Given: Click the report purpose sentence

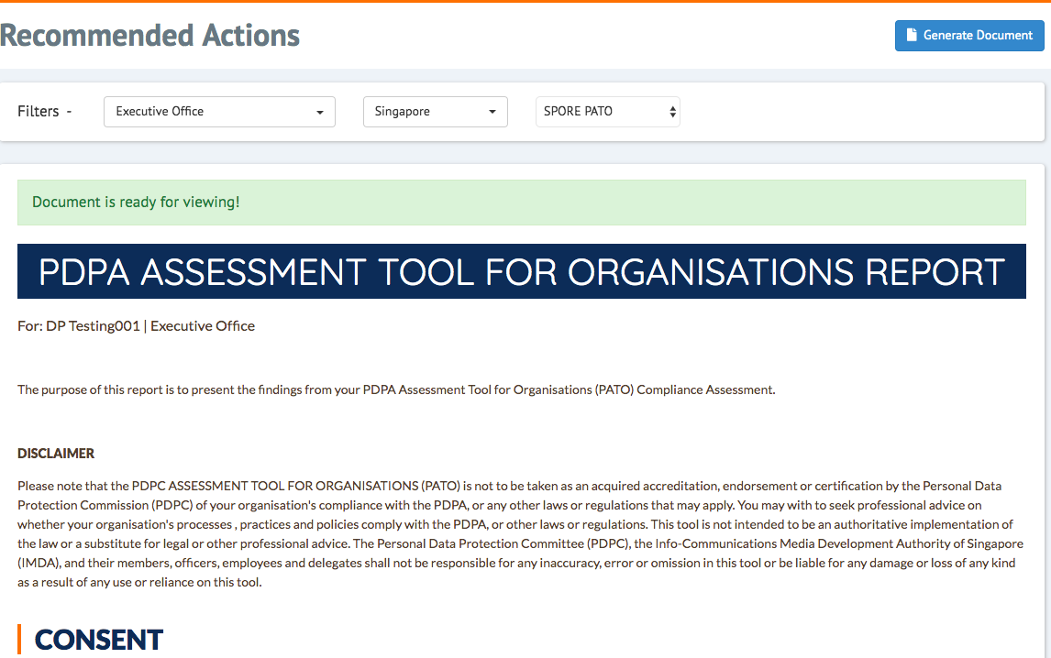Looking at the screenshot, I should [x=396, y=390].
